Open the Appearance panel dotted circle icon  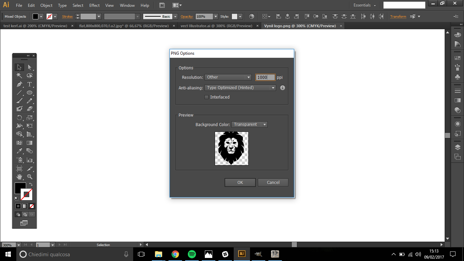(458, 124)
